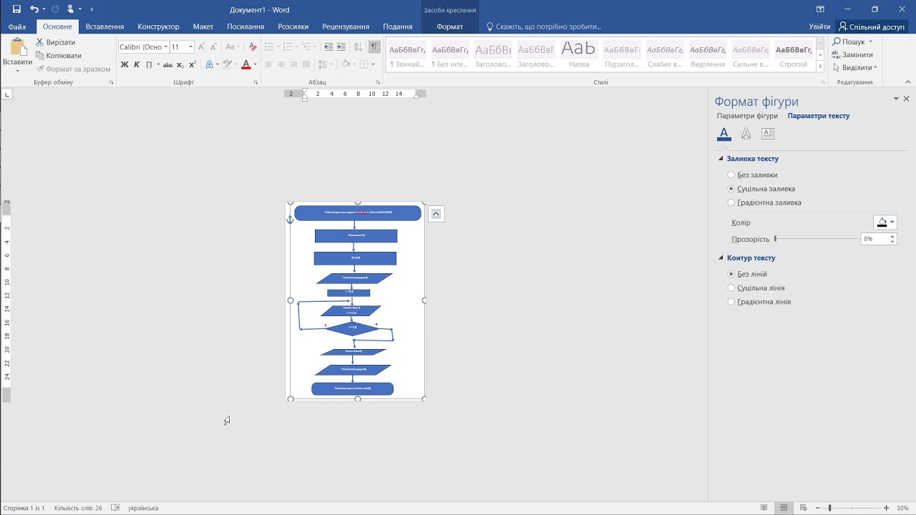Click the Вставити paste button
916x515 pixels.
click(x=17, y=55)
